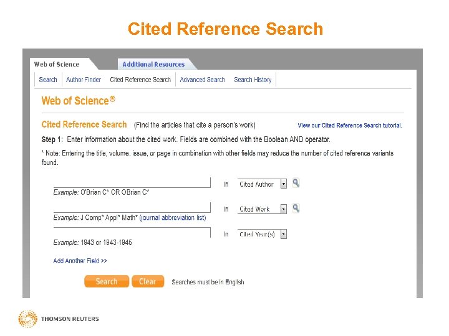This screenshot has width=449, height=336.
Task: Click the Add Another Field link
Action: click(80, 261)
